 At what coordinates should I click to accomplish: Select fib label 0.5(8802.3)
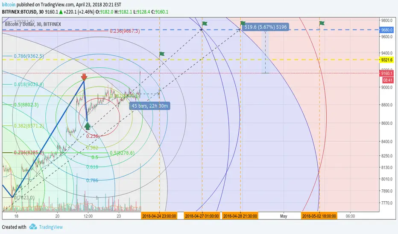pos(26,105)
